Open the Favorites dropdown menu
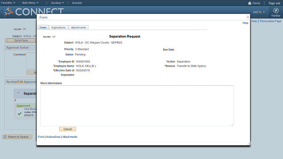 8,3
